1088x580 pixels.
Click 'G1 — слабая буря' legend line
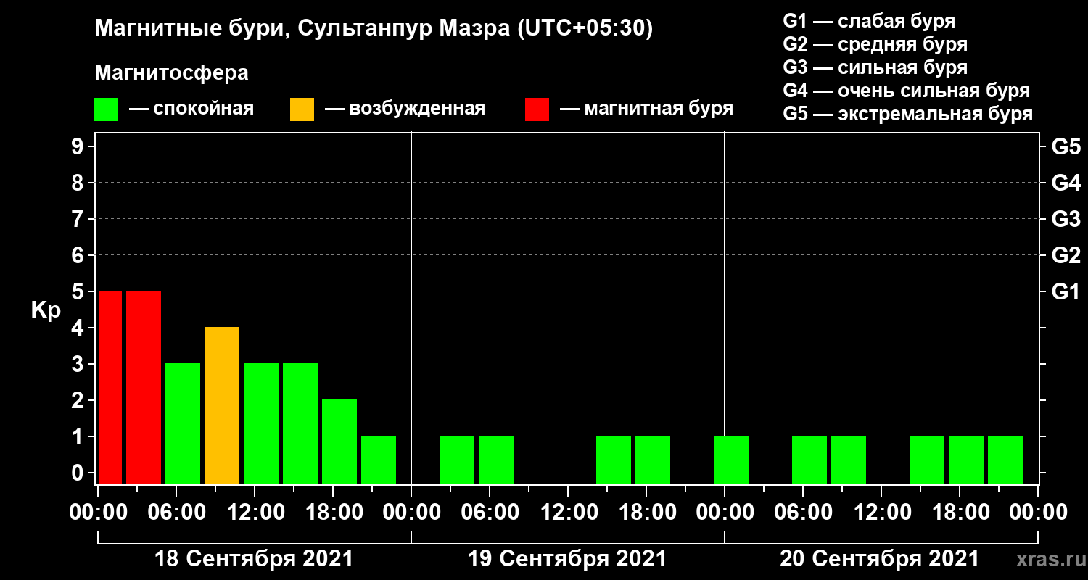pos(869,21)
